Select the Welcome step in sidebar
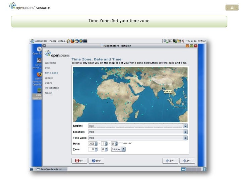244x188 pixels. tap(50, 63)
